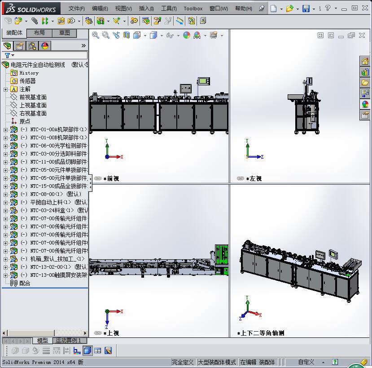Image resolution: width=372 pixels, height=368 pixels.
Task: Click the Move Component icon
Action: coord(71,21)
